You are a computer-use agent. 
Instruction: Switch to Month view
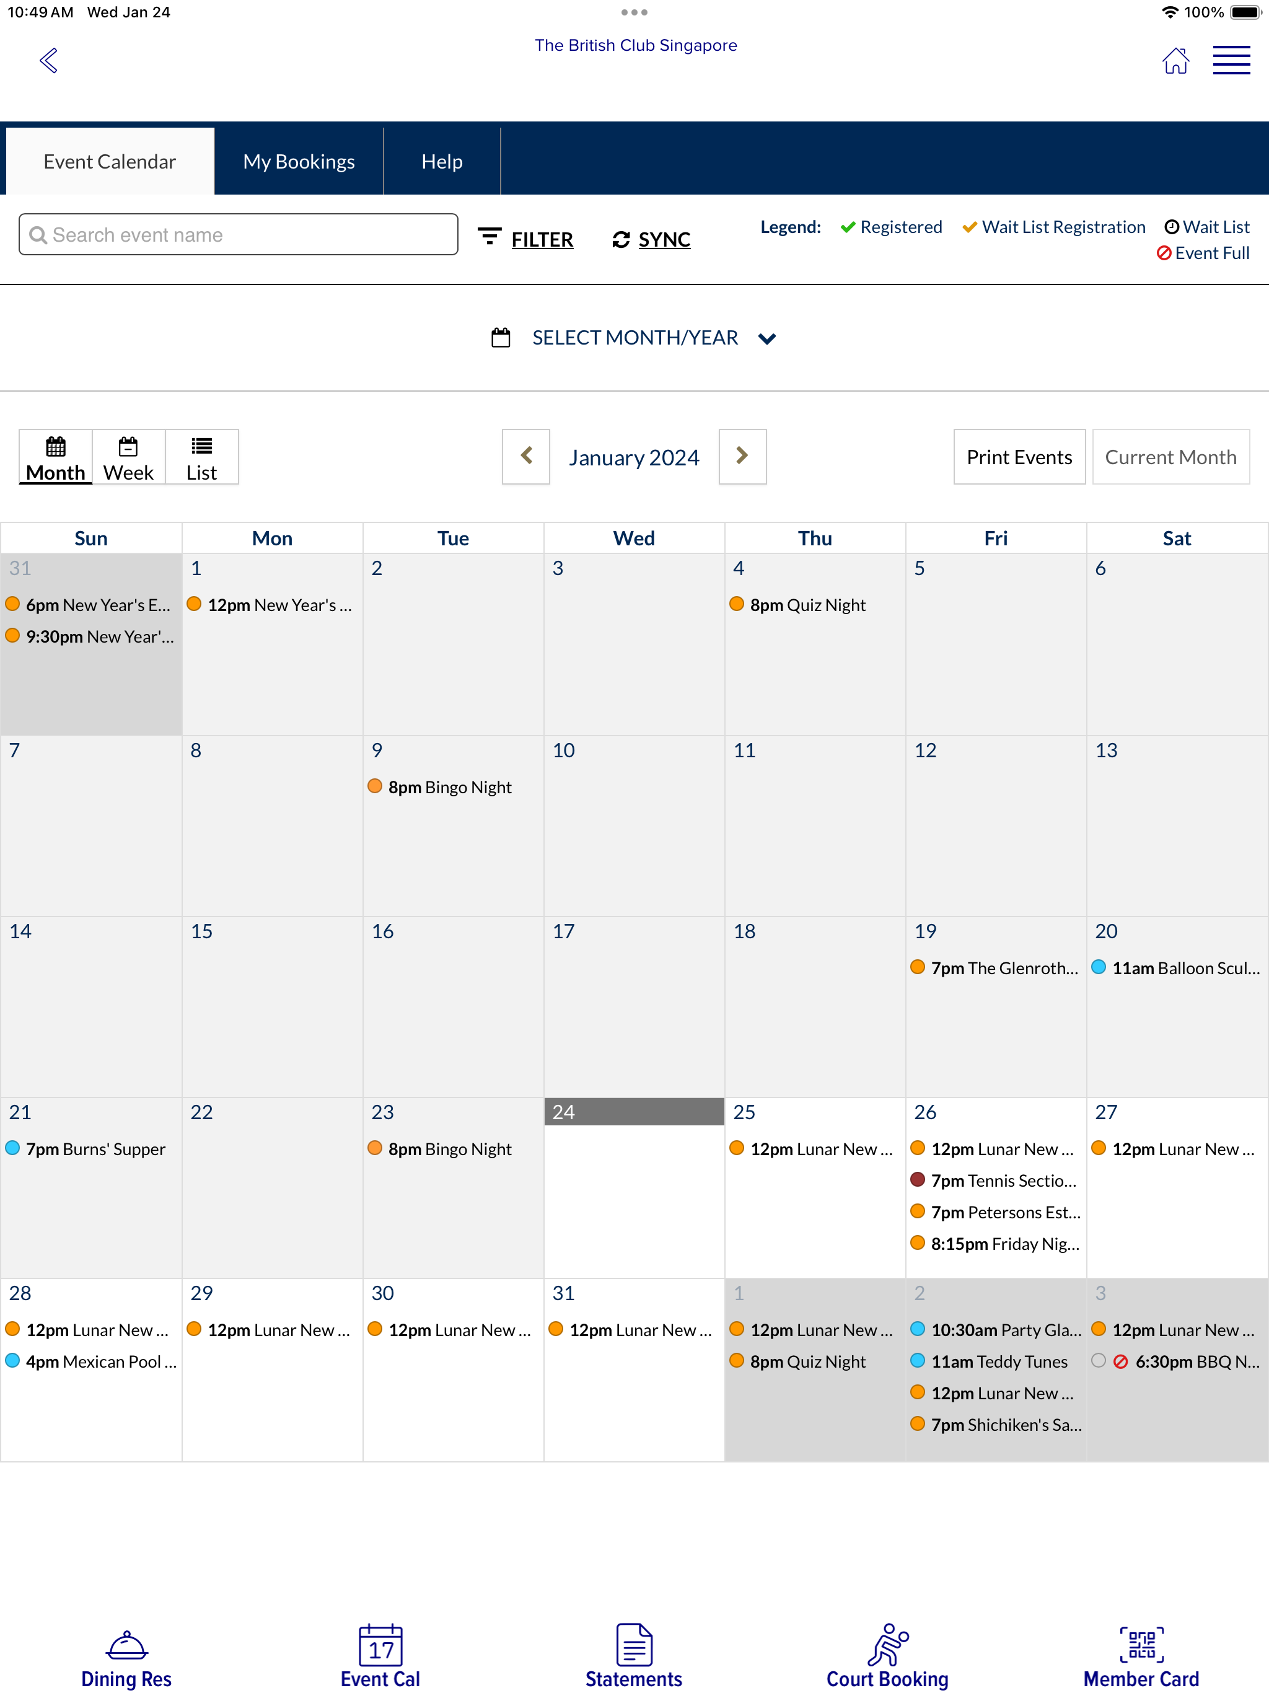(x=56, y=457)
